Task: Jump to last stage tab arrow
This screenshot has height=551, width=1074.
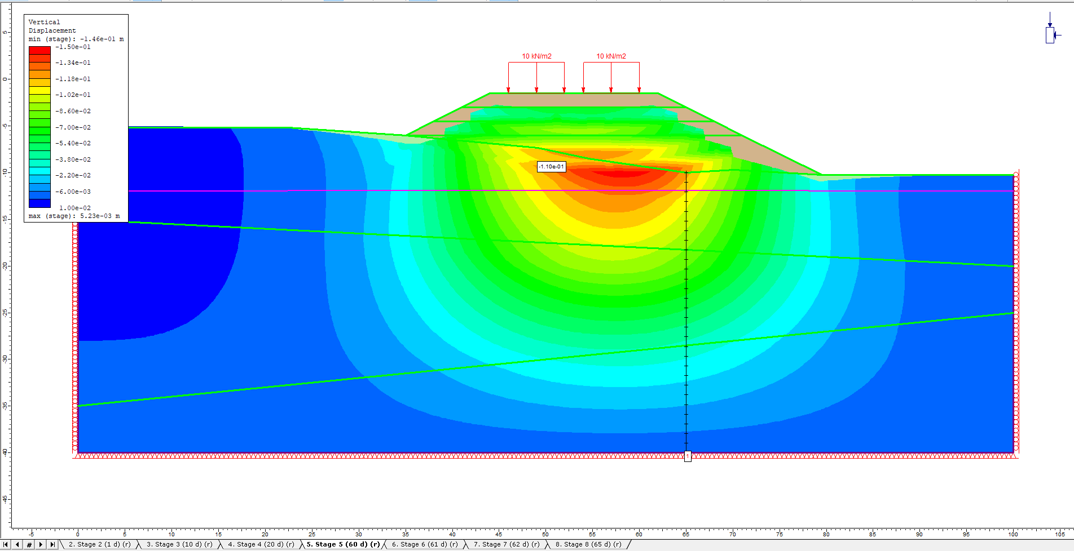Action: pyautogui.click(x=52, y=544)
